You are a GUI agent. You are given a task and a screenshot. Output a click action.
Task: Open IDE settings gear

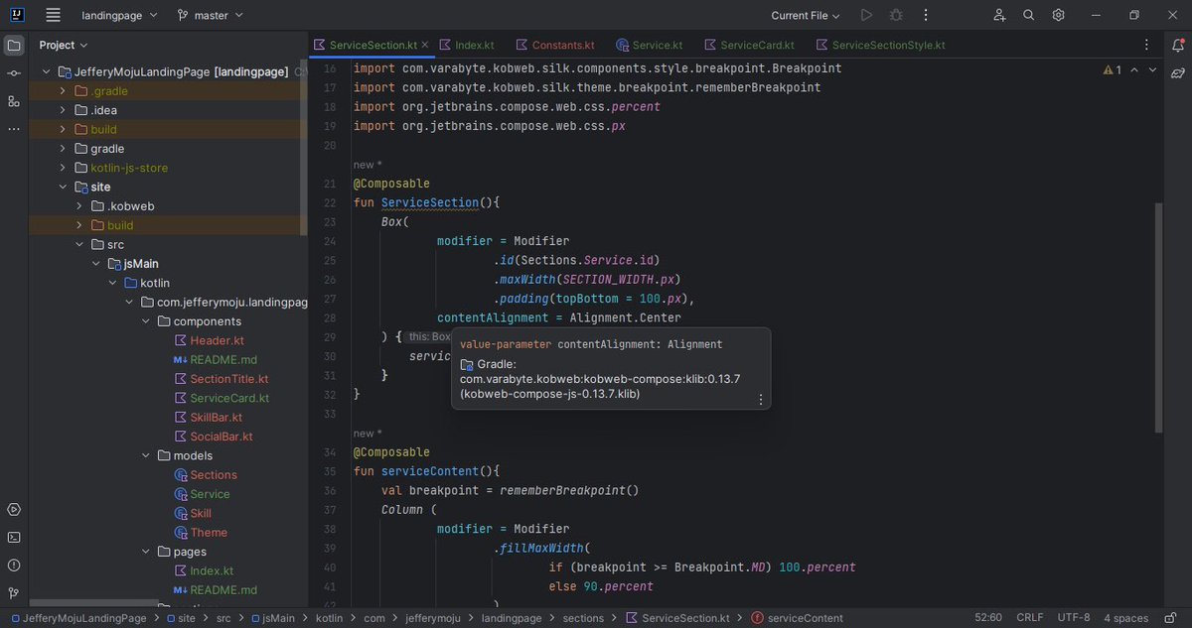pos(1059,15)
